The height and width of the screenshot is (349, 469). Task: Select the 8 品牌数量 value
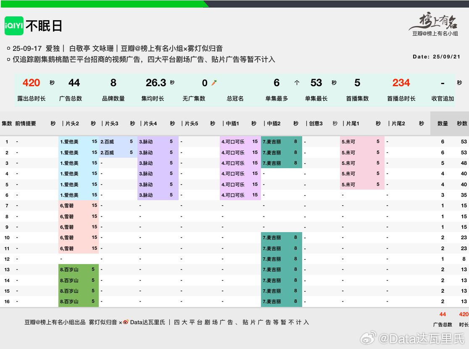[113, 82]
